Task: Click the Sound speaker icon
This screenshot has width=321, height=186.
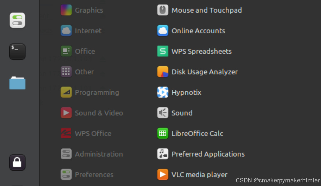Action: tap(163, 113)
